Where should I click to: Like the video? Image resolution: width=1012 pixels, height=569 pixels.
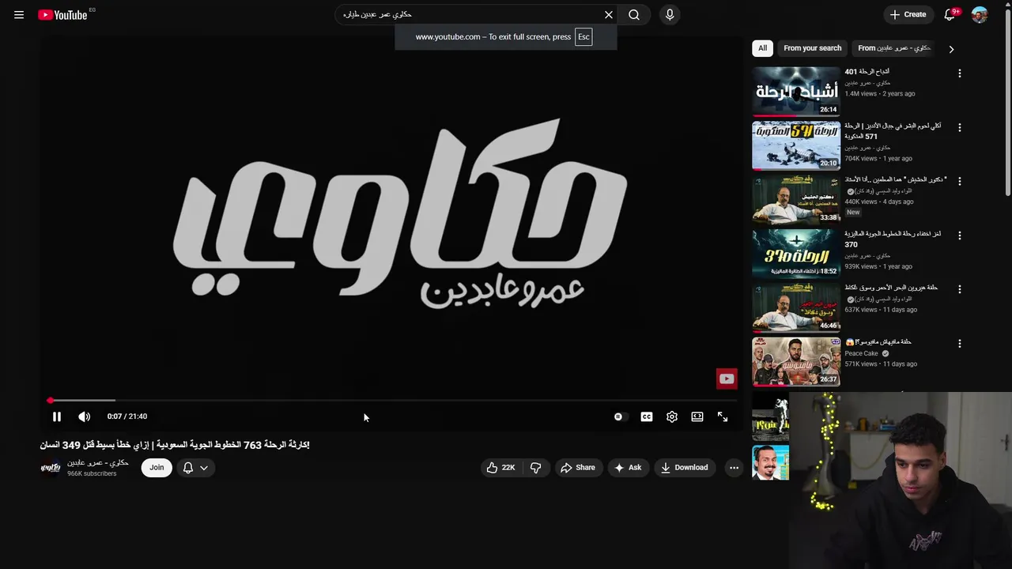click(x=500, y=467)
